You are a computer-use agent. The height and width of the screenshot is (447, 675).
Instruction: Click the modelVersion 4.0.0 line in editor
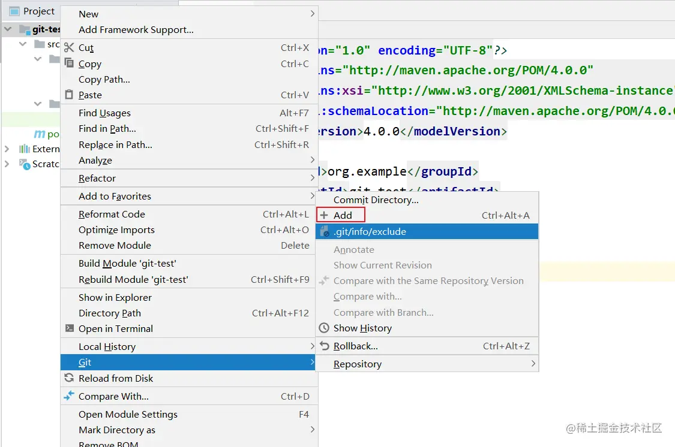tap(412, 131)
